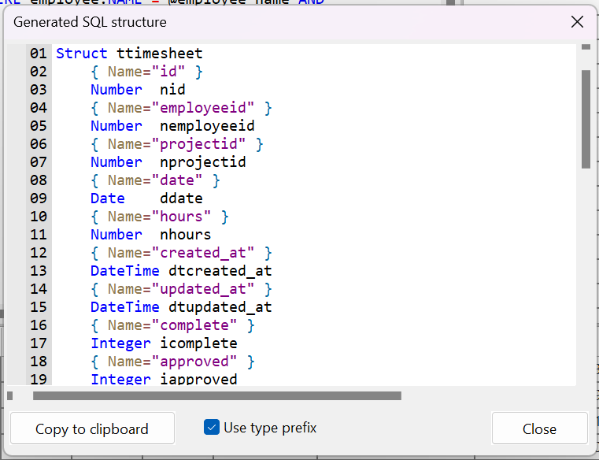Click the "Date ddate" line
Screen dimensions: 599x460
click(x=146, y=198)
